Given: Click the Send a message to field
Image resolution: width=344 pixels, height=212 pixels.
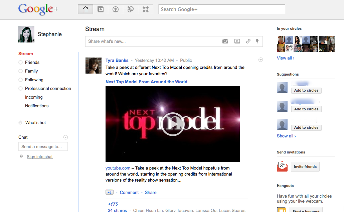Looking at the screenshot, I should (x=43, y=146).
